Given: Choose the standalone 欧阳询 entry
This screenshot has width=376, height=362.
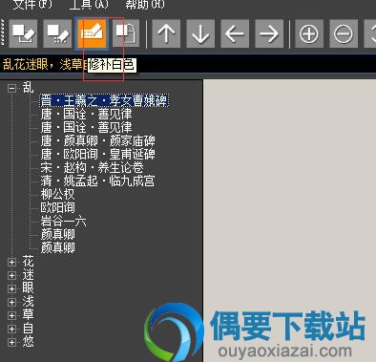Looking at the screenshot, I should tap(57, 207).
